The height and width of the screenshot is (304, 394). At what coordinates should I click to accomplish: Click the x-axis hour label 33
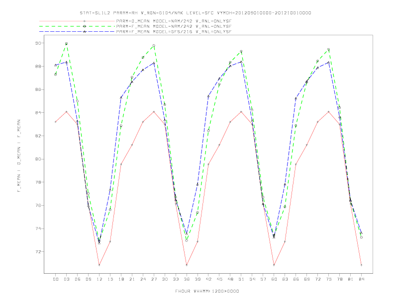tap(176, 279)
